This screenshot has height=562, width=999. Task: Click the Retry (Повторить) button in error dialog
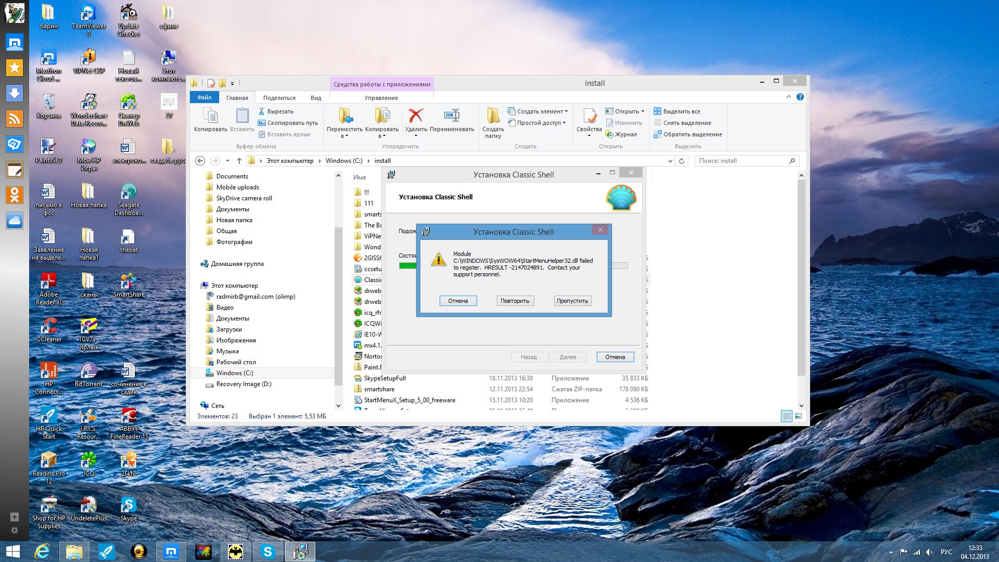[x=515, y=301]
